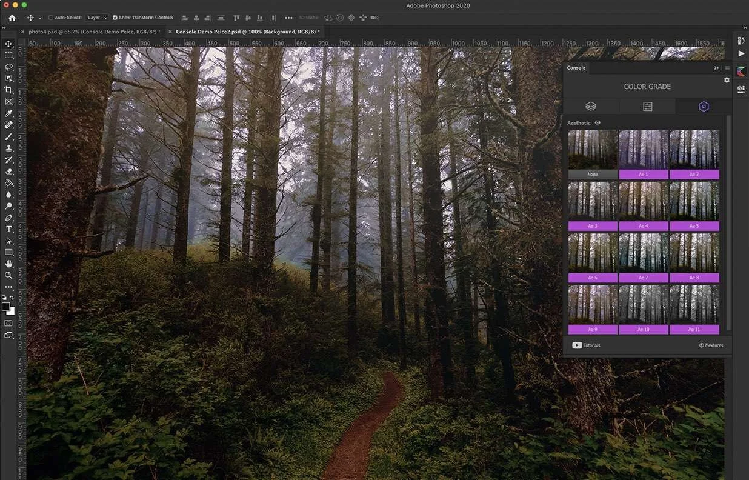The image size is (749, 480).
Task: Toggle the Auto-Select checkbox
Action: pos(51,18)
